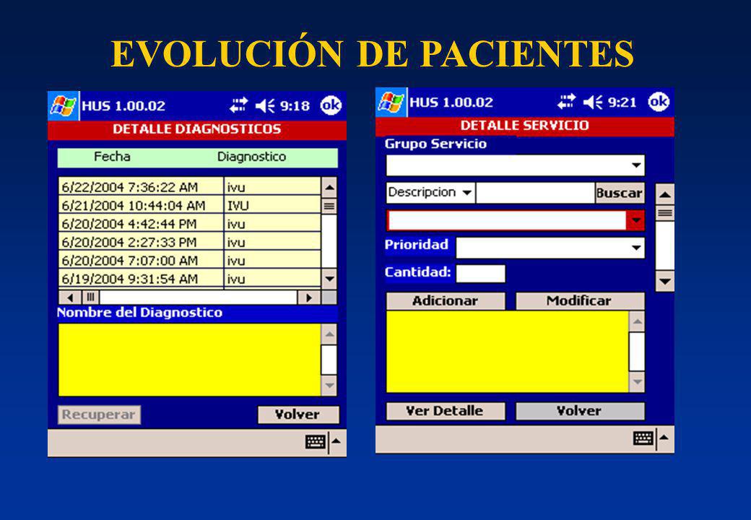Expand input method arrow in Diagnosticos window
The image size is (751, 520).
[x=337, y=441]
